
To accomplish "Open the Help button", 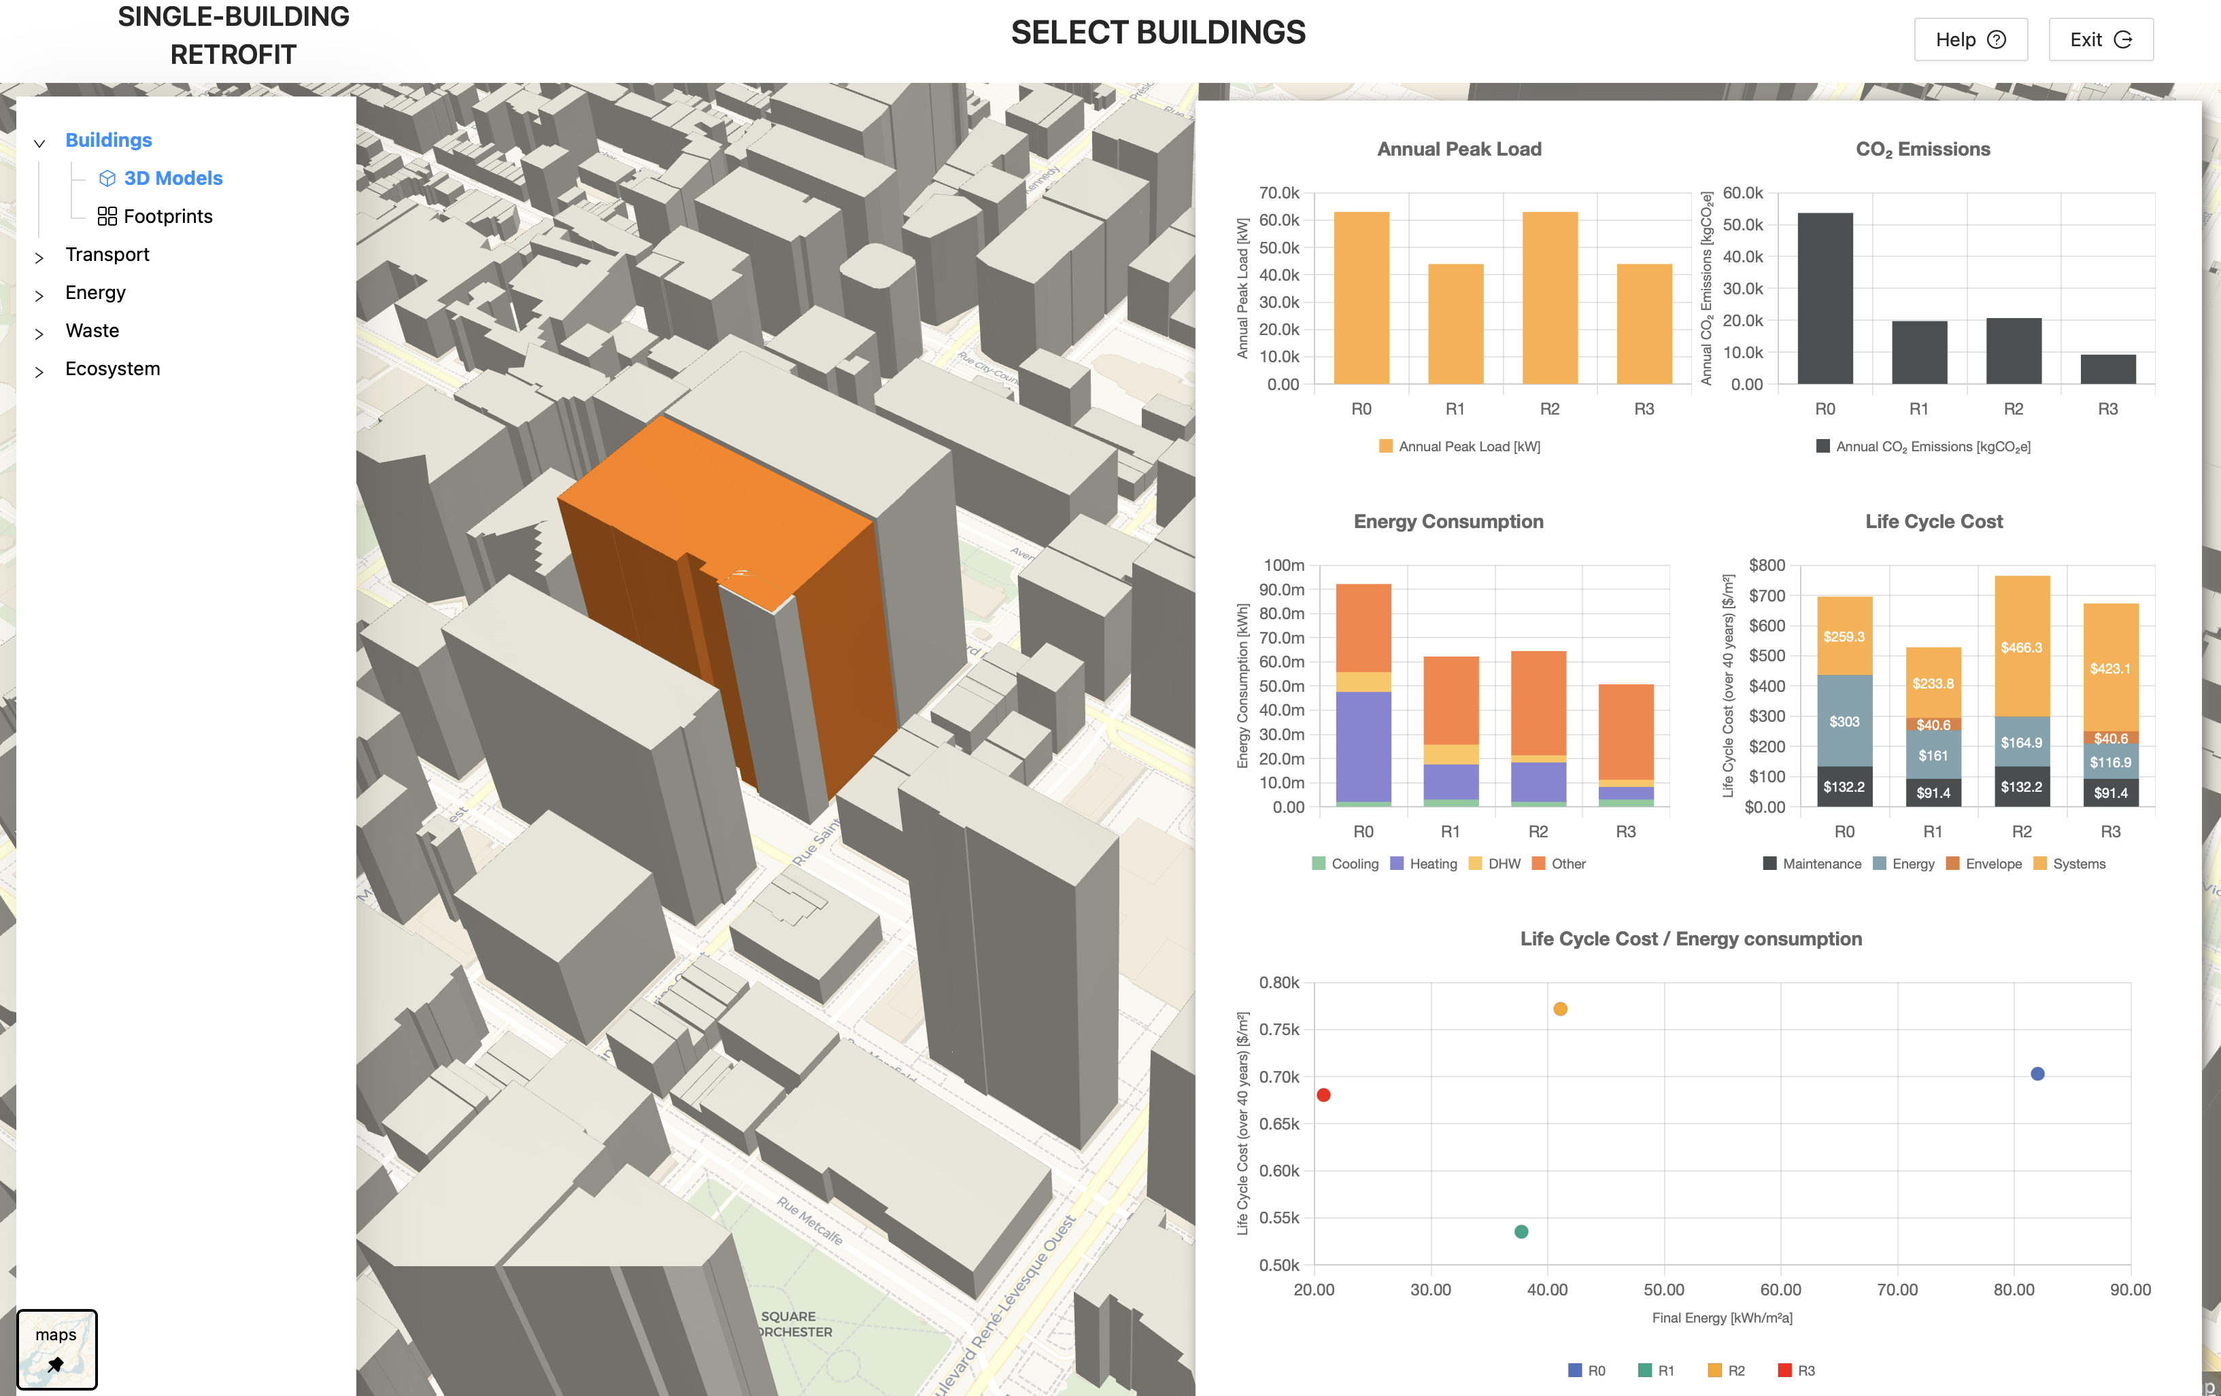I will click(x=1970, y=39).
